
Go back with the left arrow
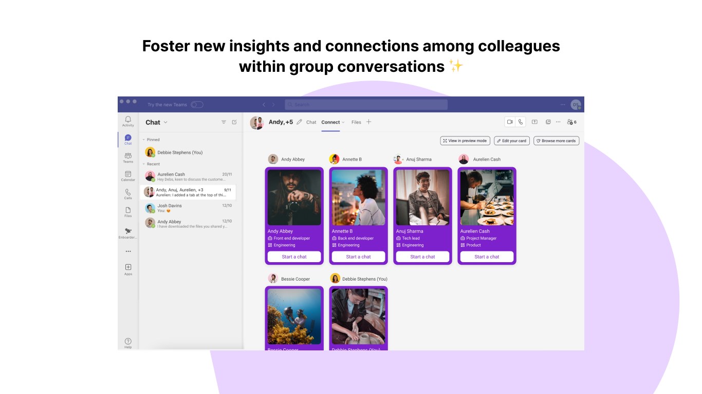(x=264, y=105)
